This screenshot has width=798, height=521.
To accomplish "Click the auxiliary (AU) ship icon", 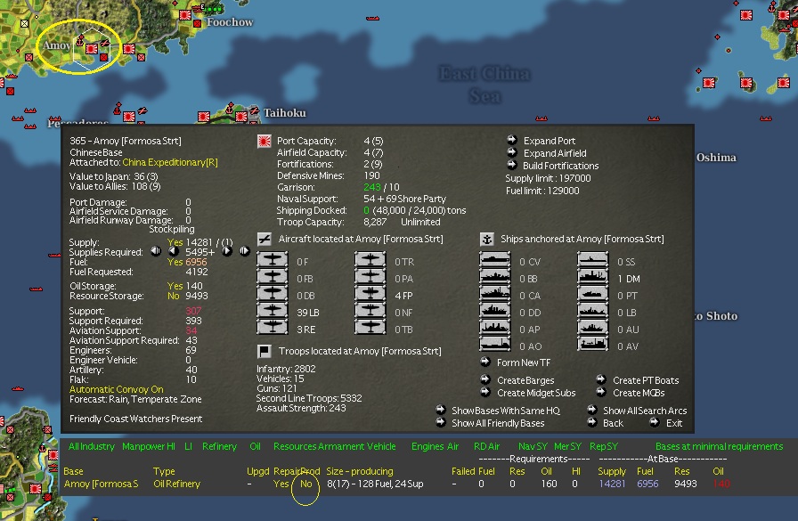I will click(593, 327).
